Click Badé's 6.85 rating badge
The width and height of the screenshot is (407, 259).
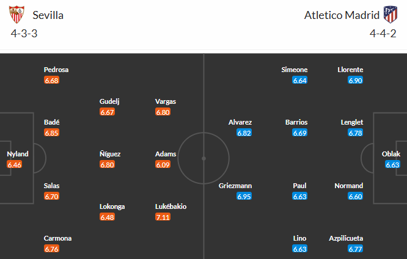point(52,133)
